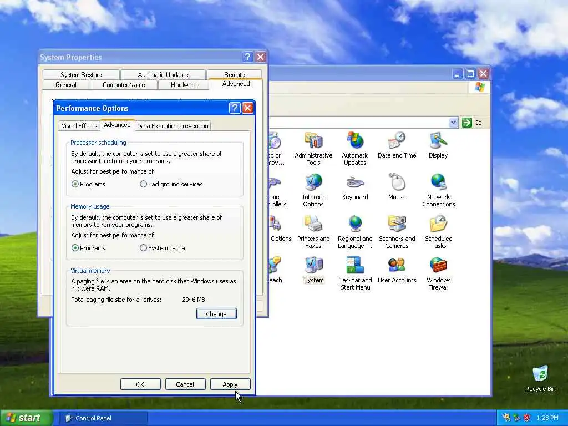This screenshot has height=426, width=568.
Task: Click OK in Performance Options
Action: [140, 384]
